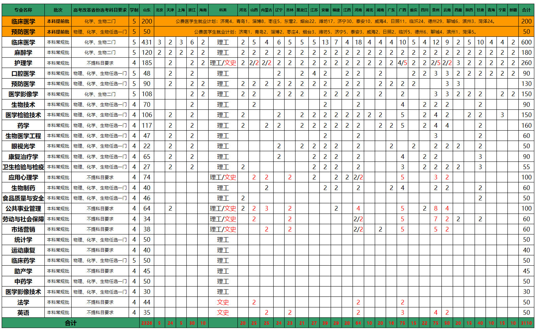Select the 康复治疗学 major name cell
Screen dimensions: 536x331
(x=23, y=157)
